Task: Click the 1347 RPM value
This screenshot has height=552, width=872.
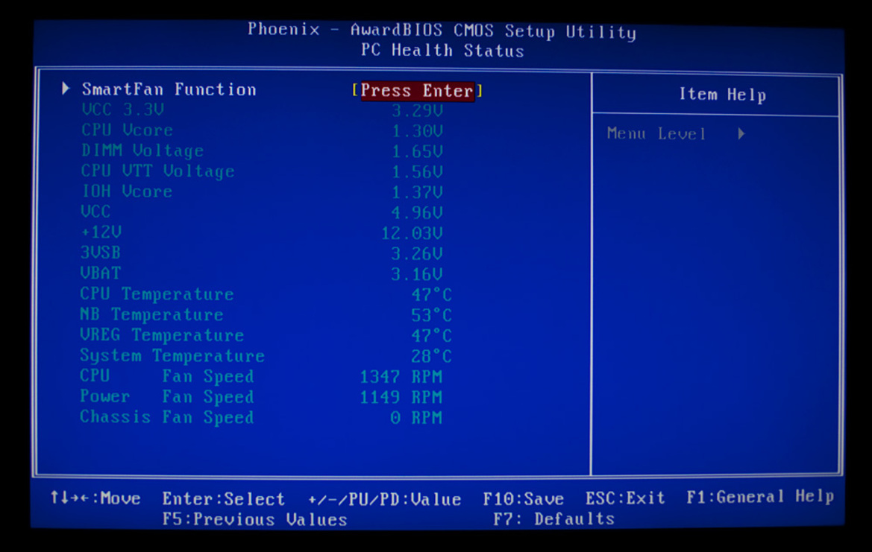Action: point(401,377)
